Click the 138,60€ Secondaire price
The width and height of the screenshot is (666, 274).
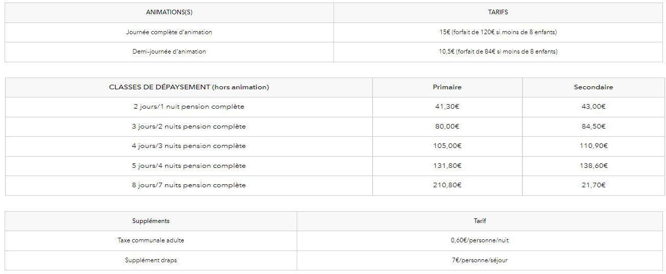point(593,166)
